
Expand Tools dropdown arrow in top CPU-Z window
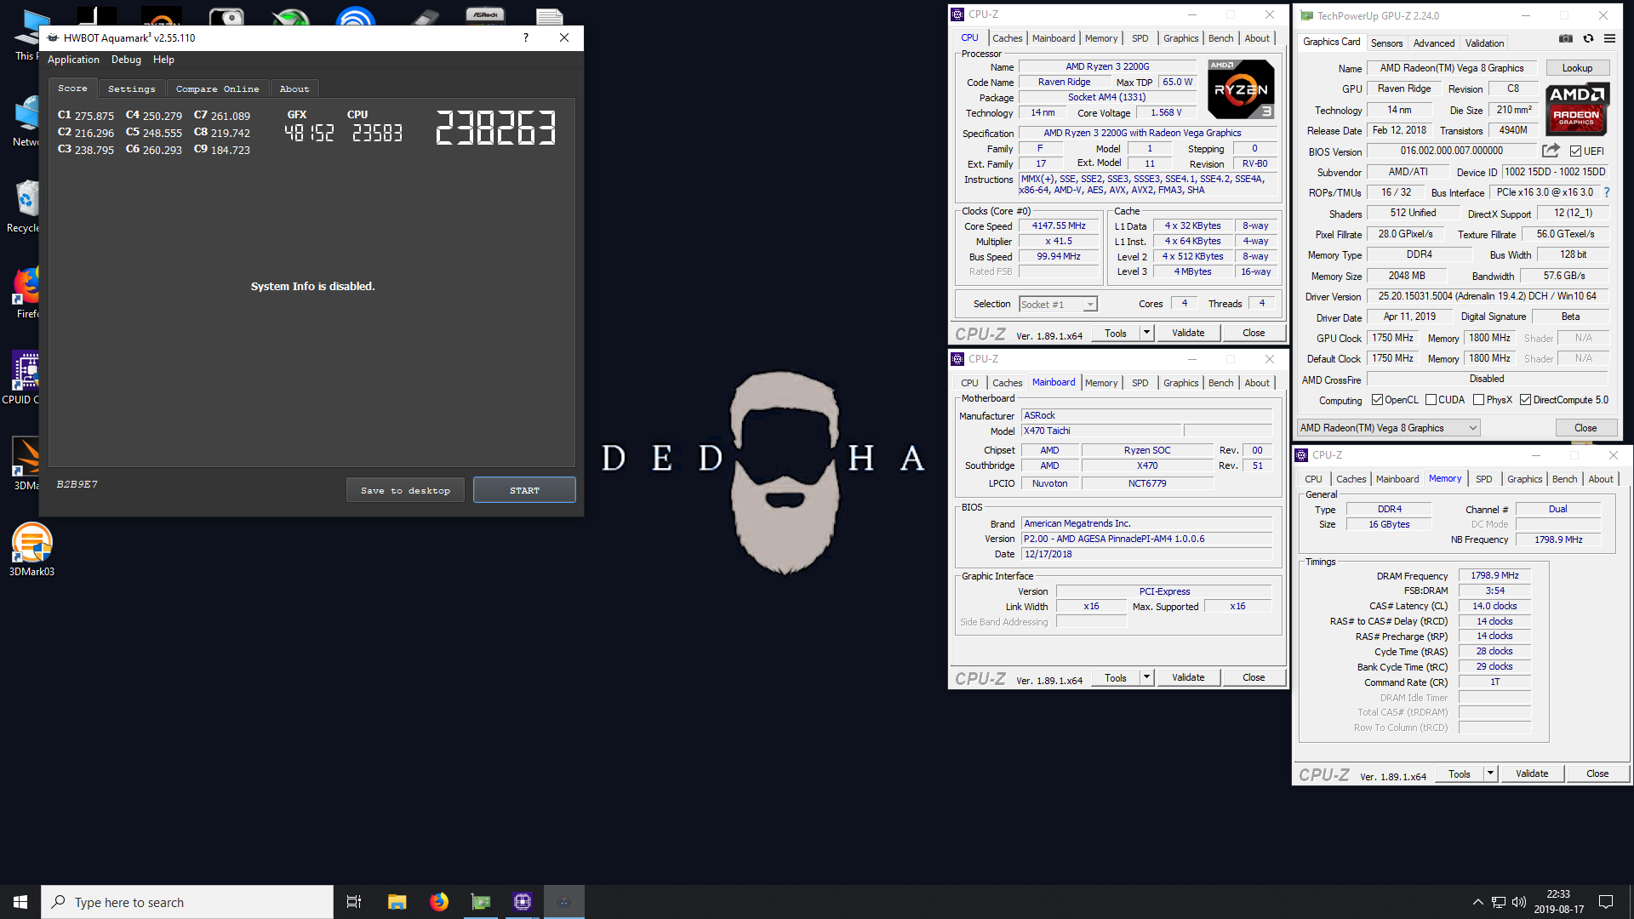(x=1146, y=333)
